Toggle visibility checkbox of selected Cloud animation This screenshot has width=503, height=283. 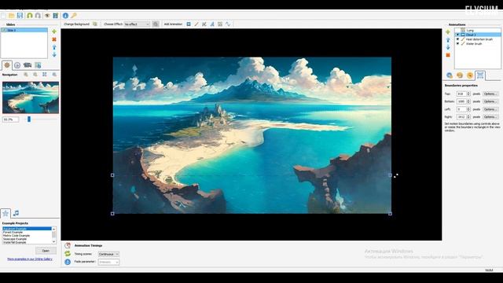457,35
